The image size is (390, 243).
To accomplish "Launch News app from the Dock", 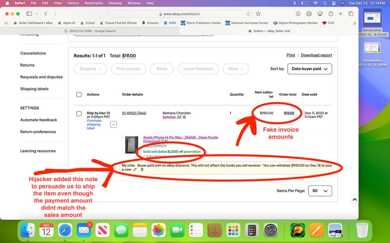I will point(102,230).
